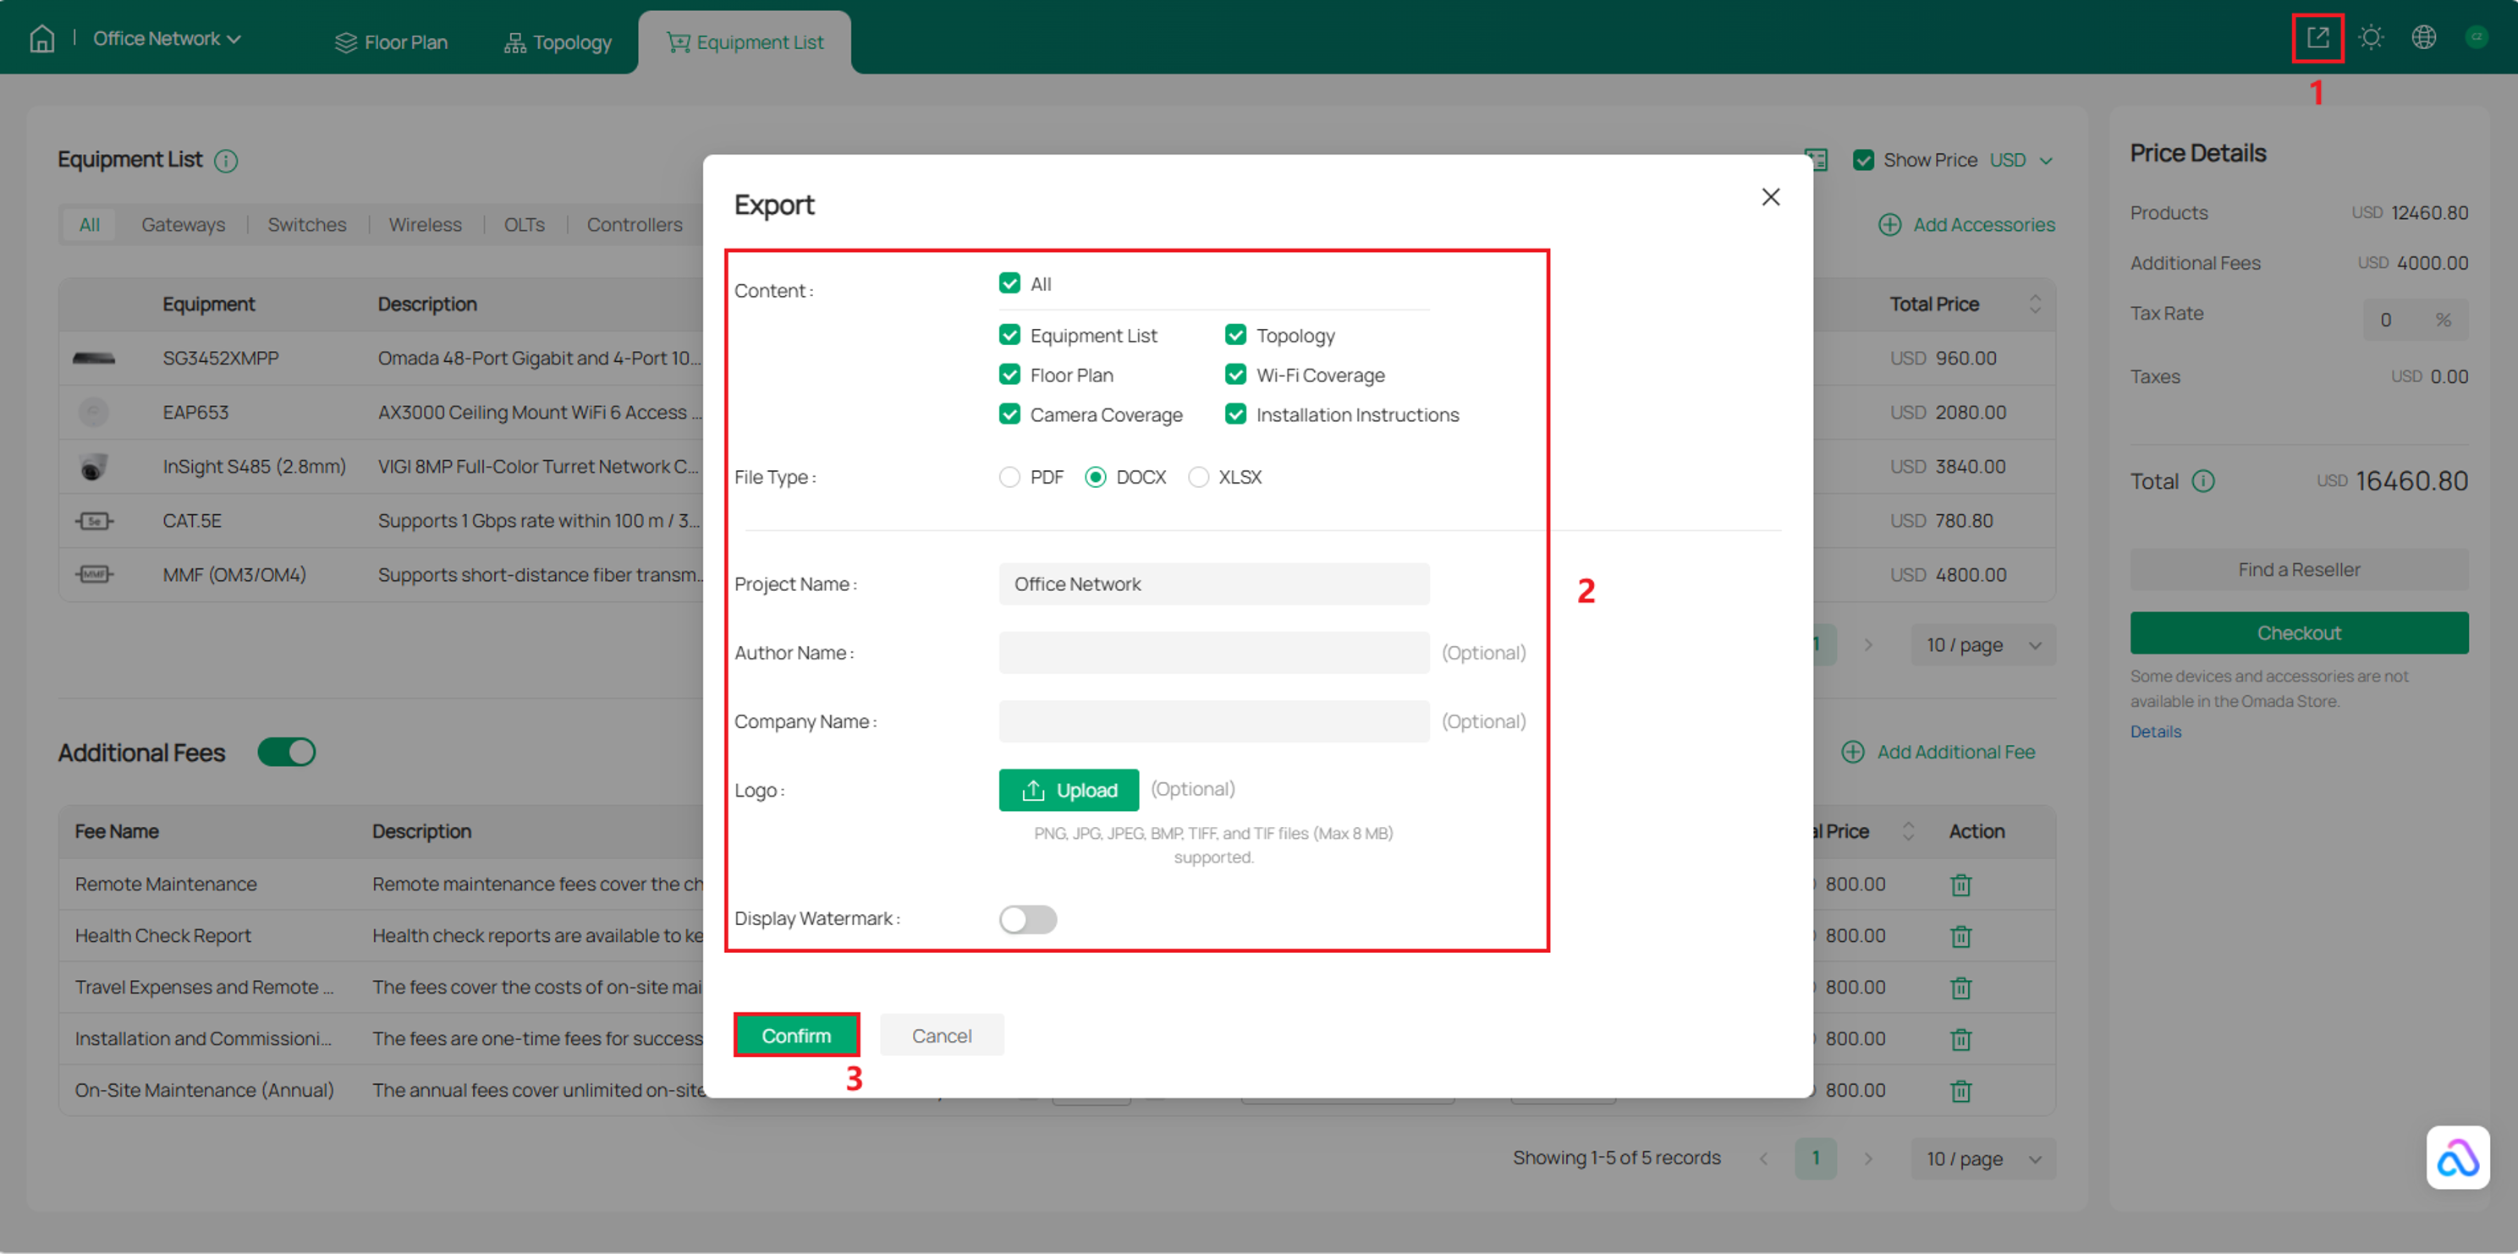Enable the Display Watermark switch

1027,920
